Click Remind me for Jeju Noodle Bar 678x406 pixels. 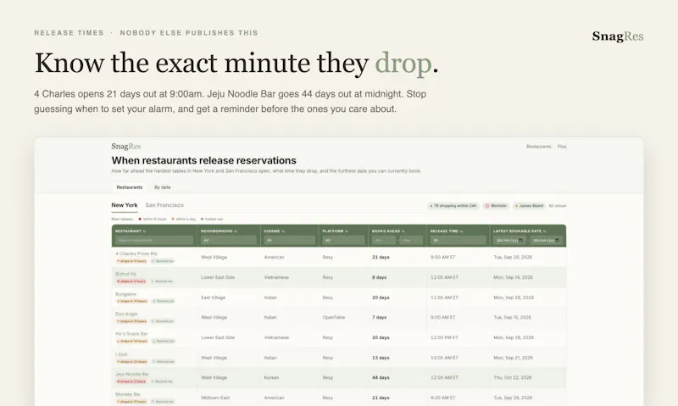(163, 381)
